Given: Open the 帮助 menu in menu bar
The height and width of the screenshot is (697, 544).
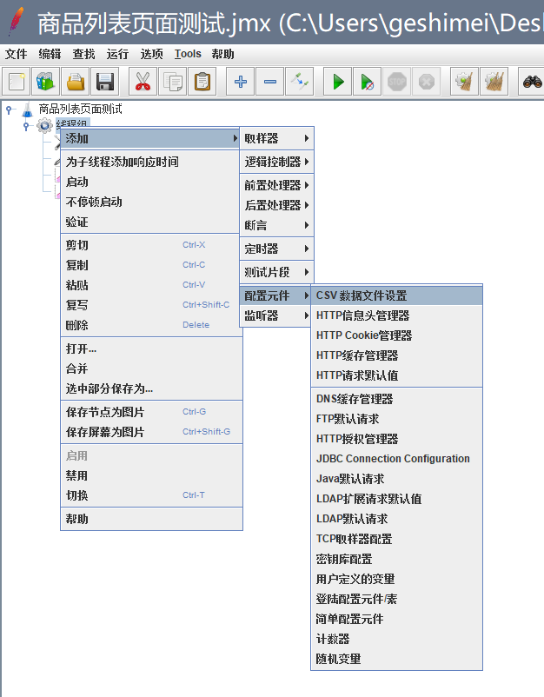Looking at the screenshot, I should [222, 54].
